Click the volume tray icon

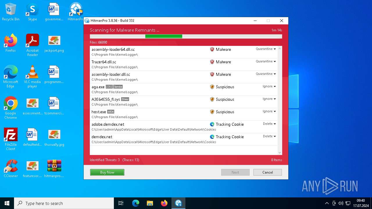341,203
